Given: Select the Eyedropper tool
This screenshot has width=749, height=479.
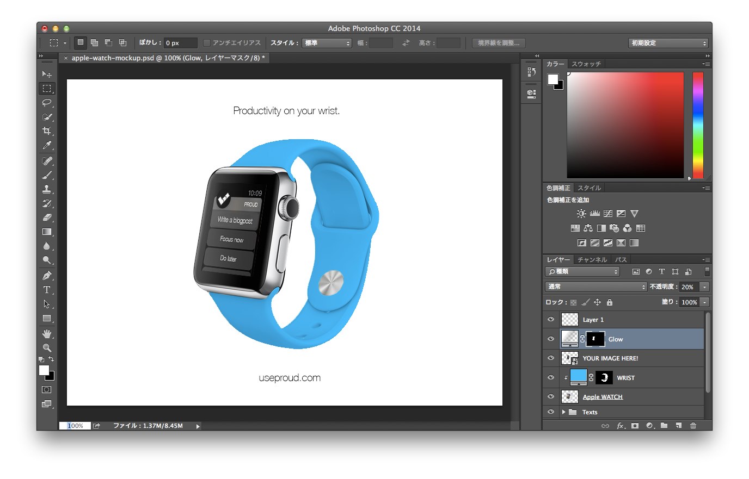Looking at the screenshot, I should click(x=47, y=145).
